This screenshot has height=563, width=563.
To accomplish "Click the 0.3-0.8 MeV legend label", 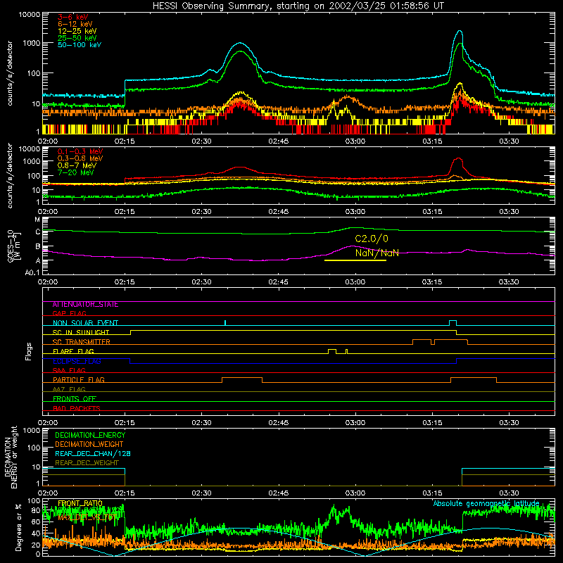I will [x=80, y=158].
